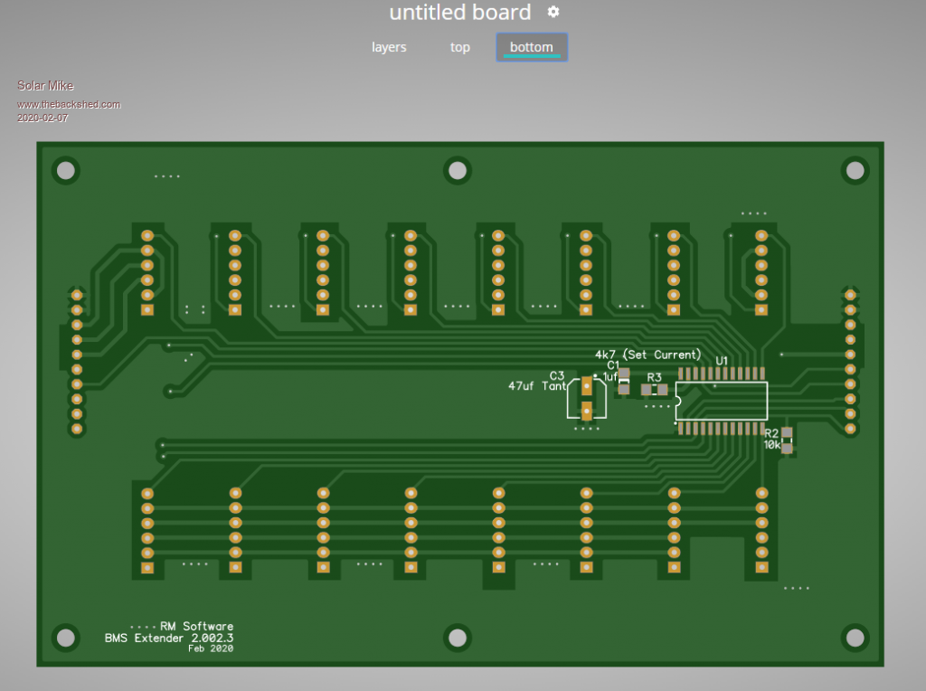Screen dimensions: 926x691
Task: Click the Solar Mike author label
Action: point(45,86)
